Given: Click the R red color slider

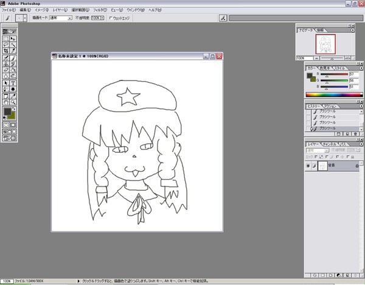Looking at the screenshot, I should (x=334, y=74).
